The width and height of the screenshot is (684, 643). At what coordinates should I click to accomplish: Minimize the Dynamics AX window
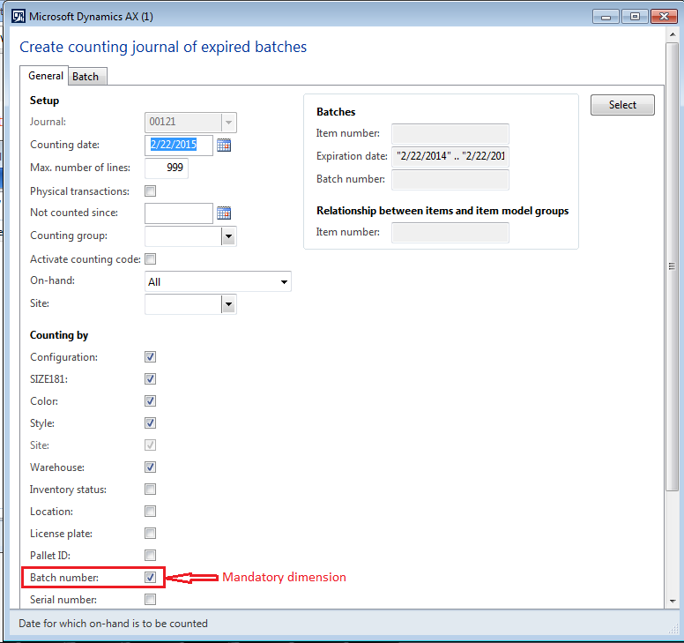[606, 17]
